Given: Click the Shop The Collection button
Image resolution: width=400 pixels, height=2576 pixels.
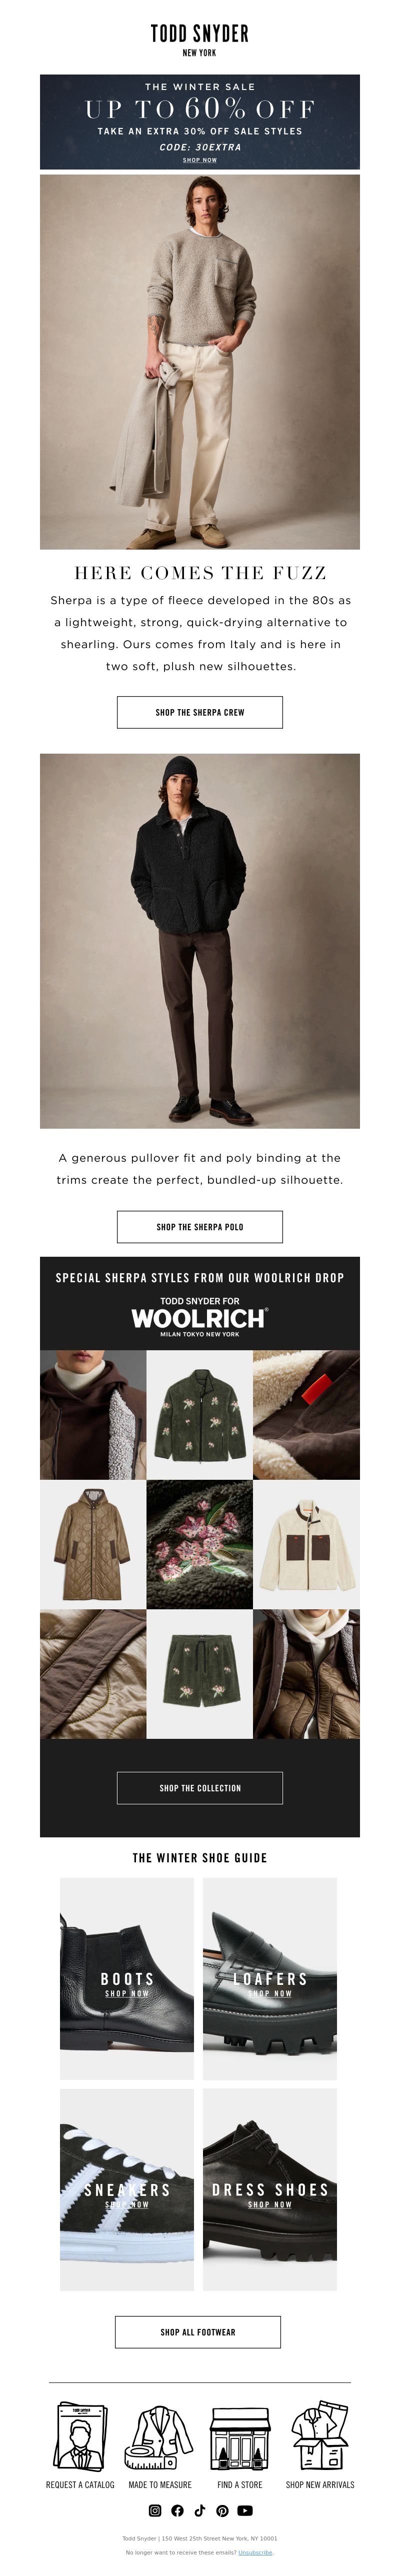Looking at the screenshot, I should point(200,1787).
